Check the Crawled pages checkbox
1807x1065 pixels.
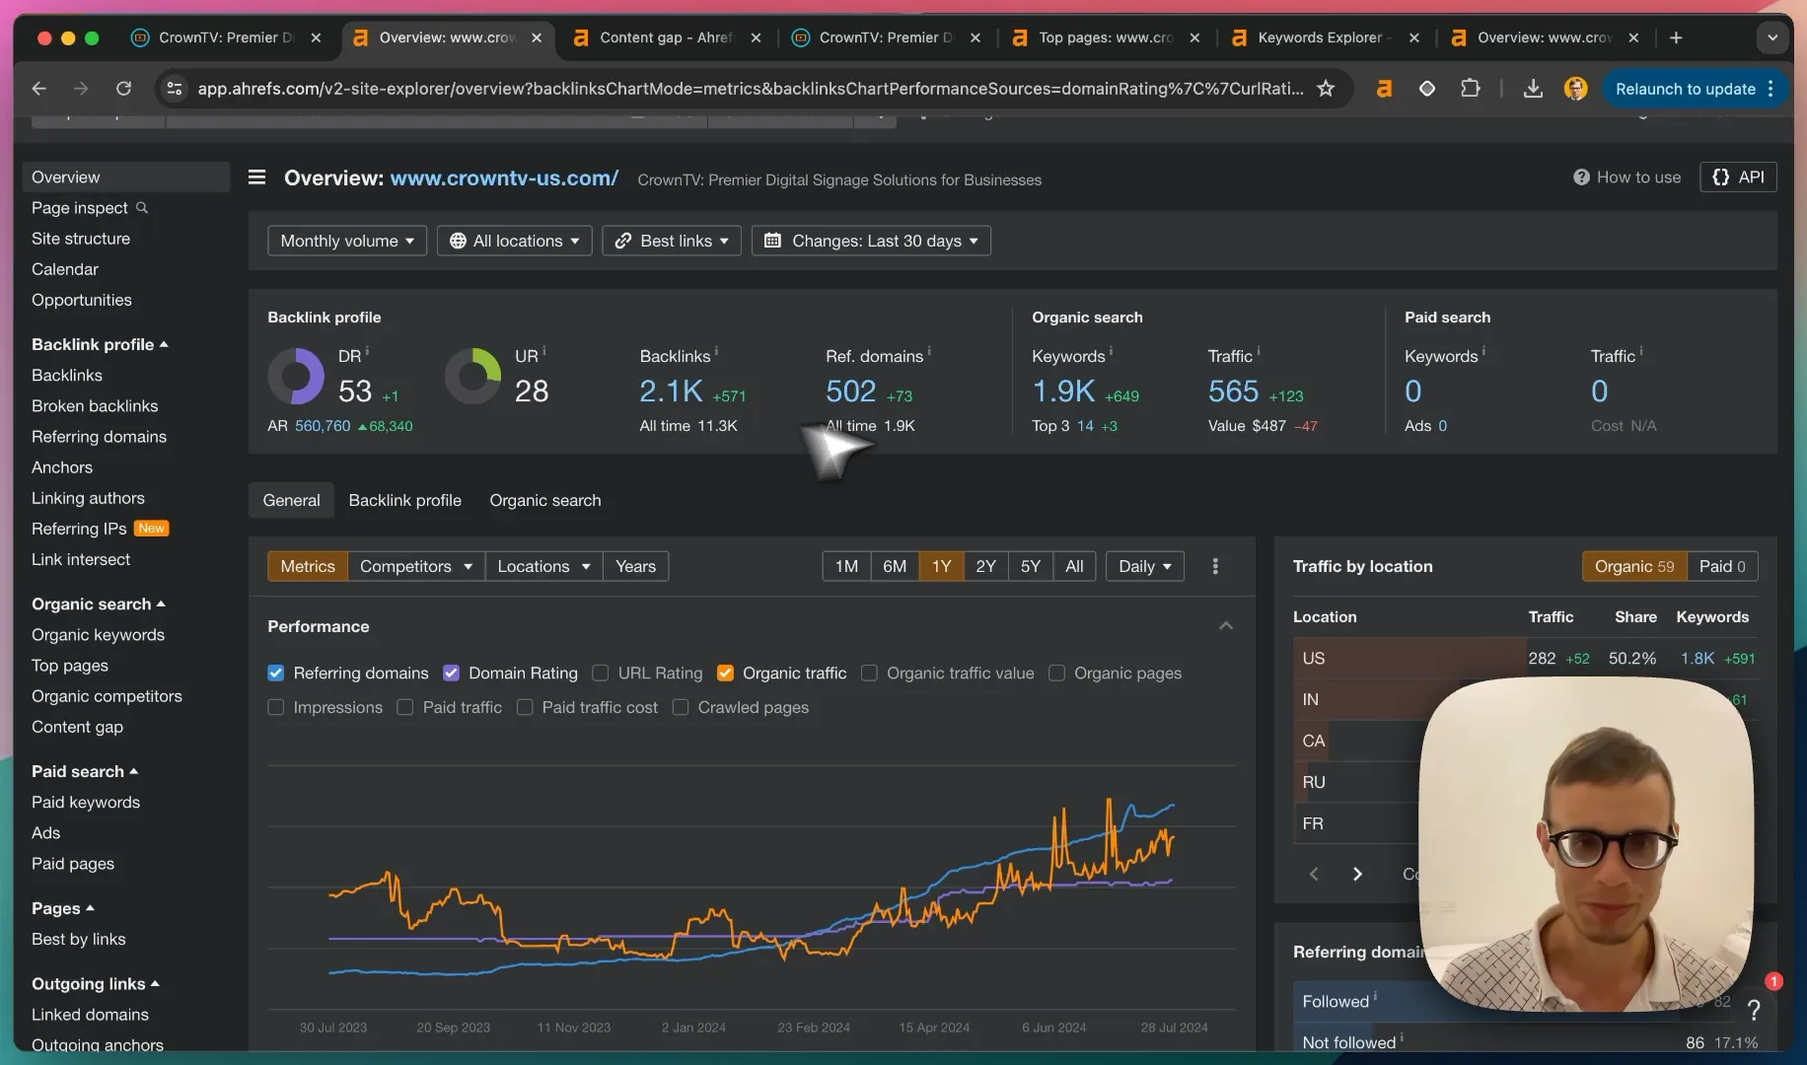click(680, 707)
